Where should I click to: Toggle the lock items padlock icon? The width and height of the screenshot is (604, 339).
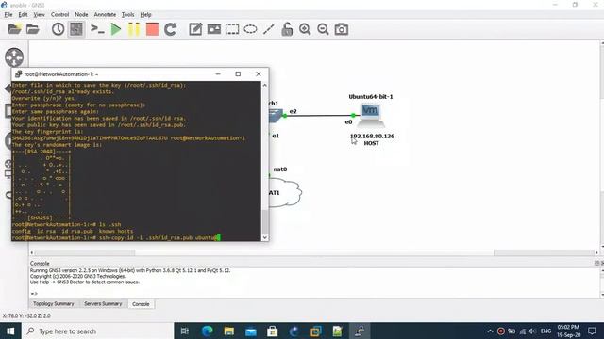(x=287, y=29)
